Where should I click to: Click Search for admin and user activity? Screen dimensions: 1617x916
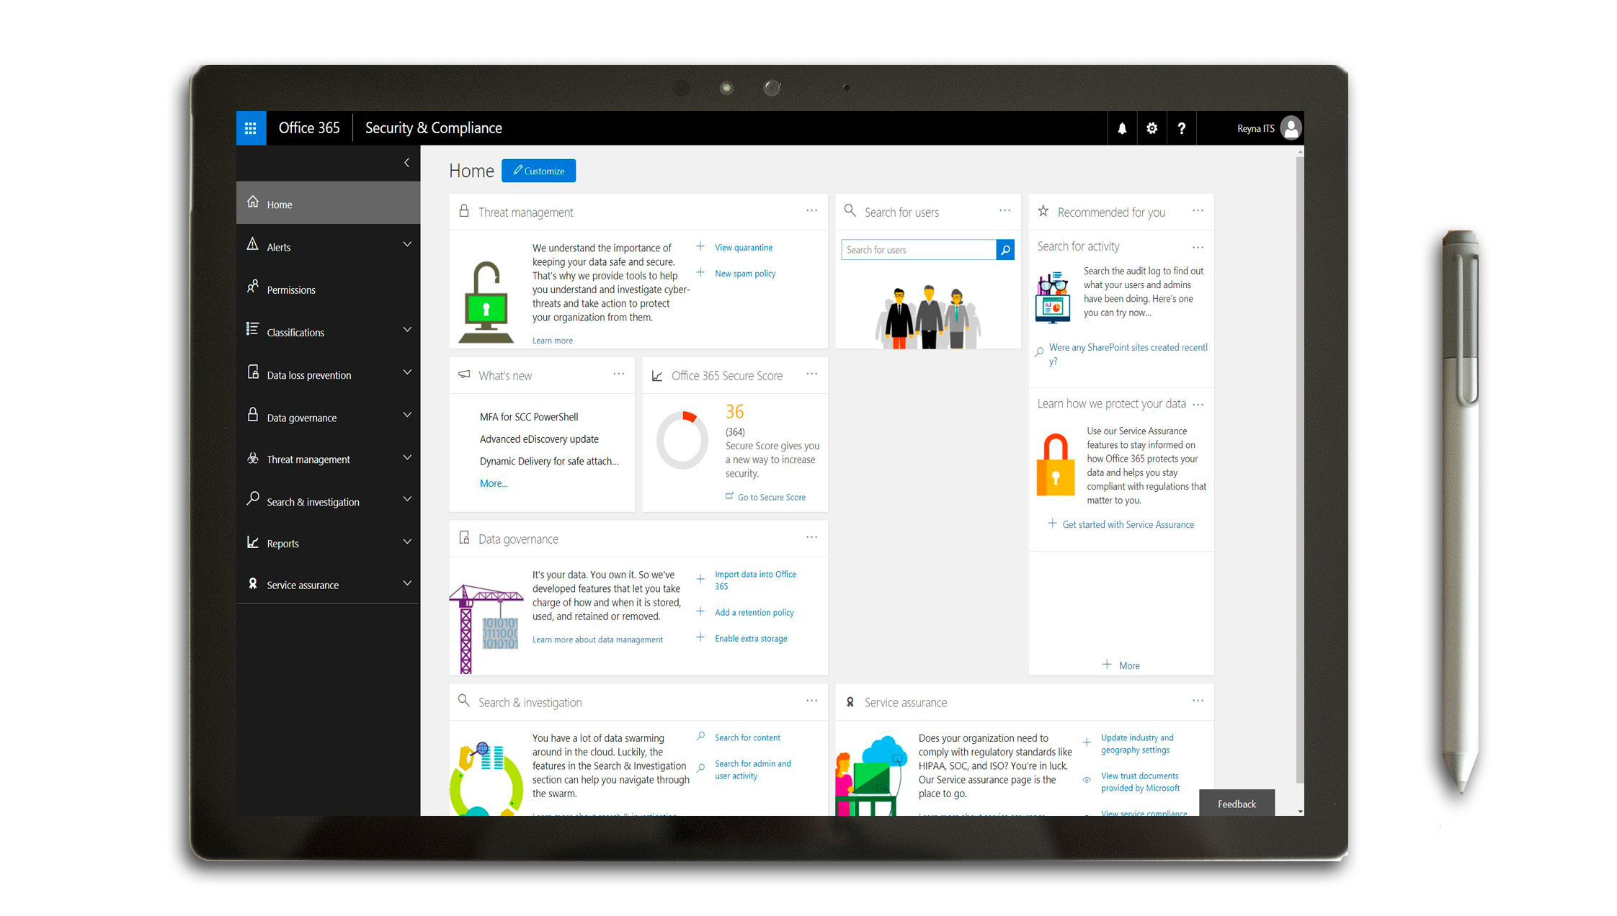(752, 769)
